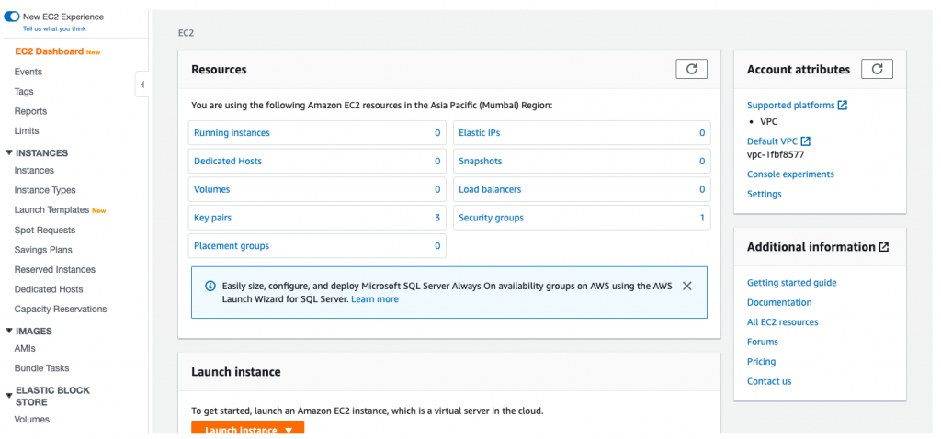Collapse the left navigation sidebar
Screen dimensions: 941x439
(142, 84)
